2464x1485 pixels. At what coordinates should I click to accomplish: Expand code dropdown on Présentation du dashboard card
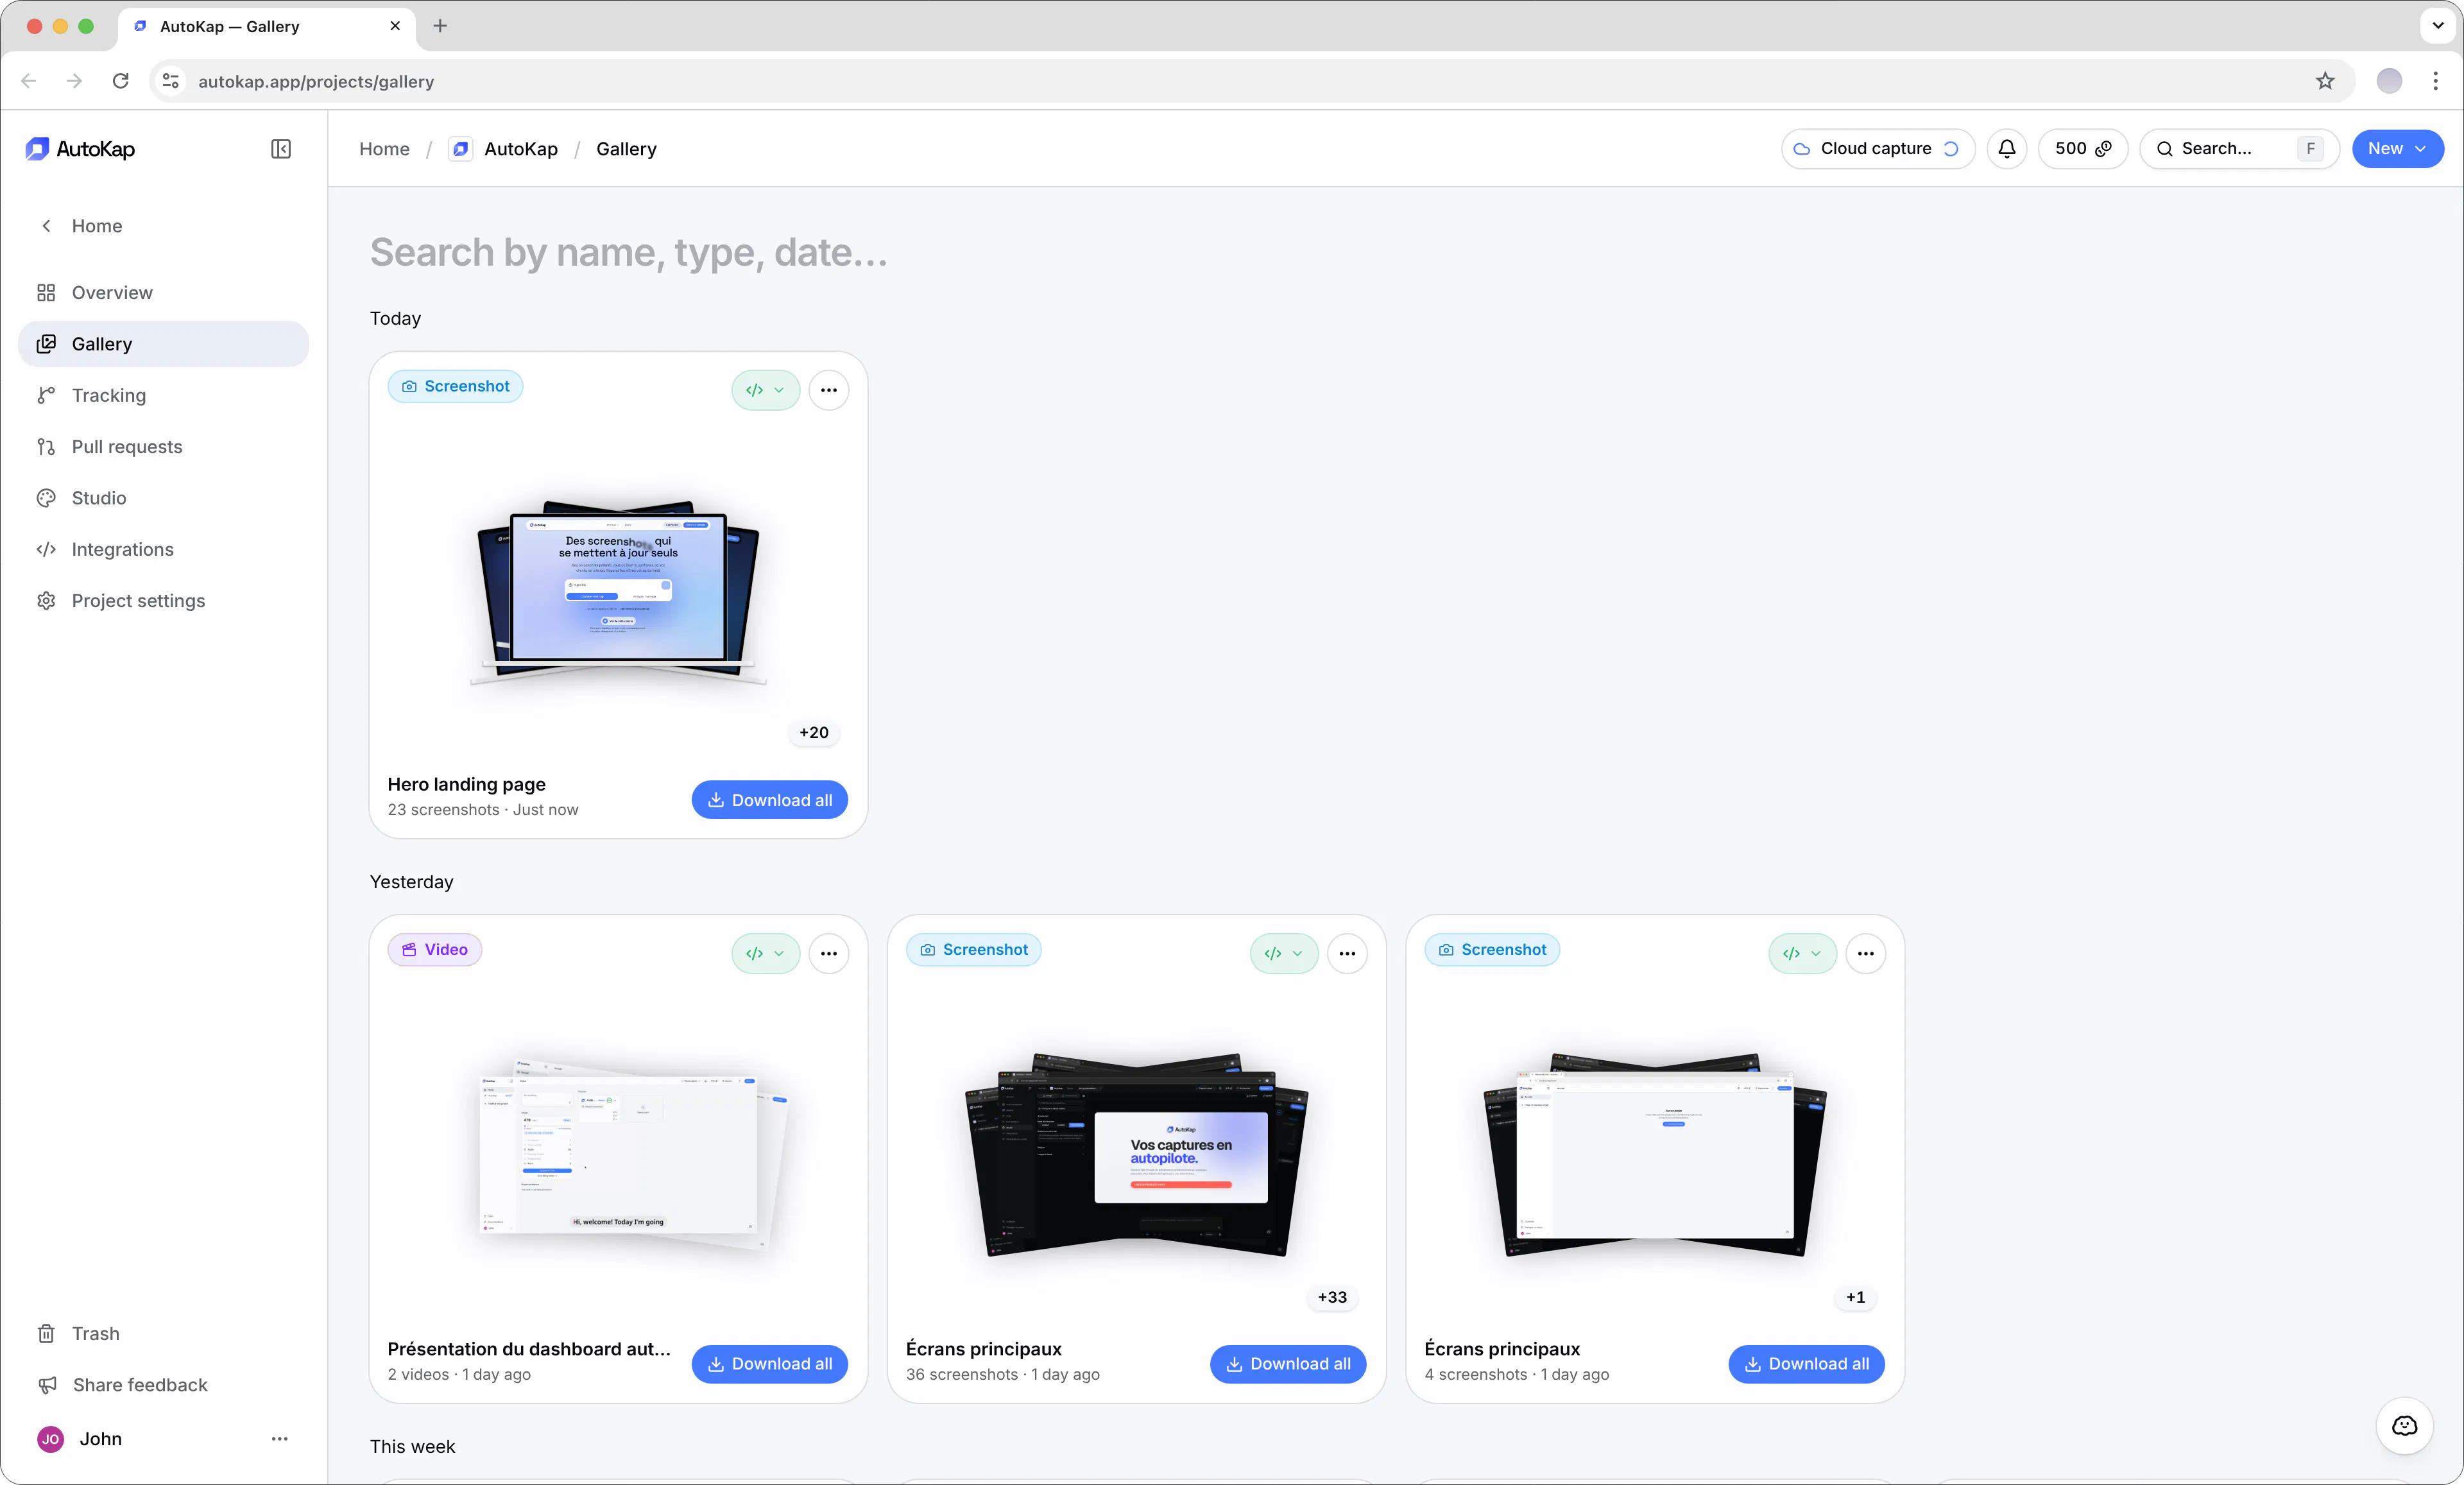(765, 954)
